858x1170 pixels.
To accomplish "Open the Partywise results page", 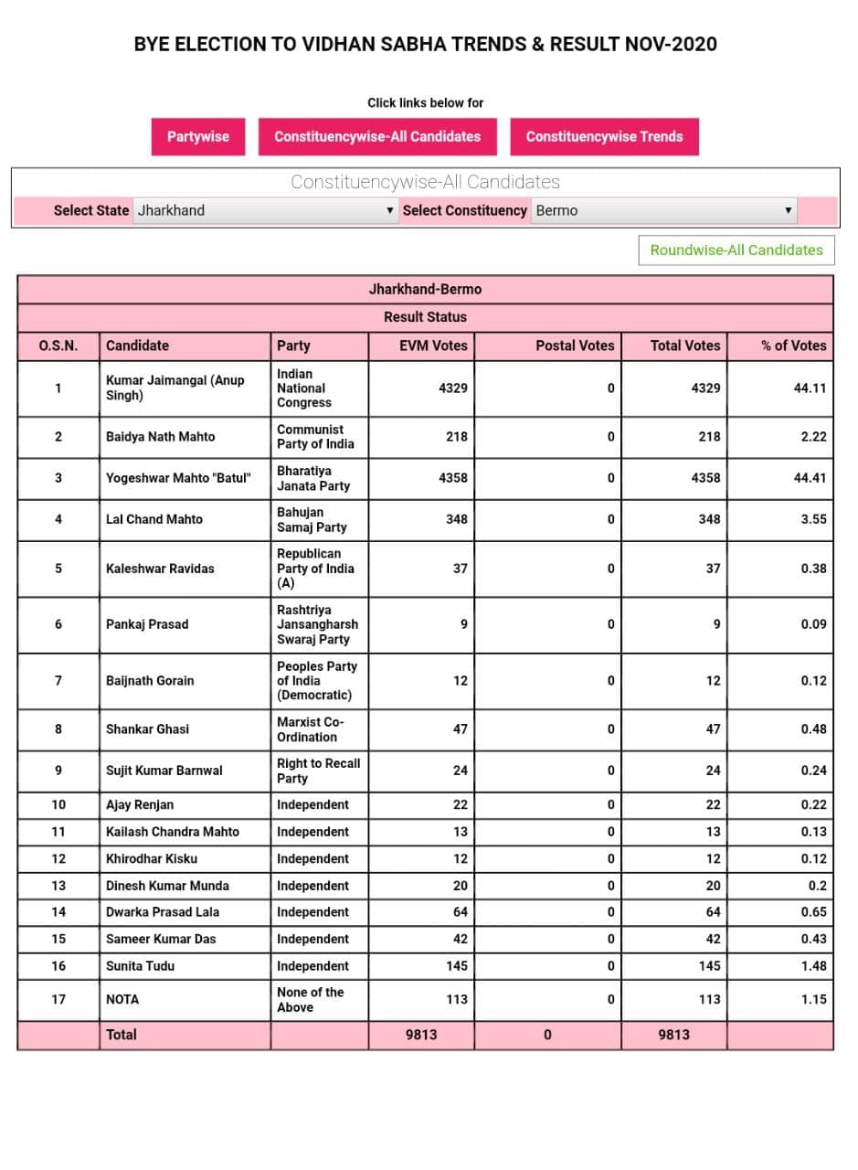I will click(x=197, y=136).
